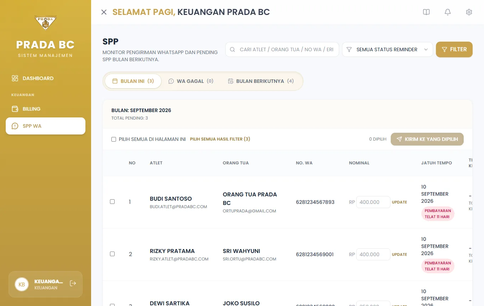Switch to Bulan Berikutnya tab
Viewport: 484px width, 306px height.
coord(261,81)
